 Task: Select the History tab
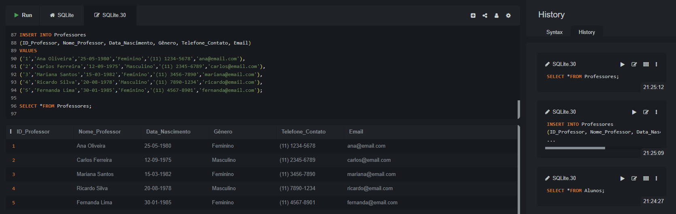586,32
